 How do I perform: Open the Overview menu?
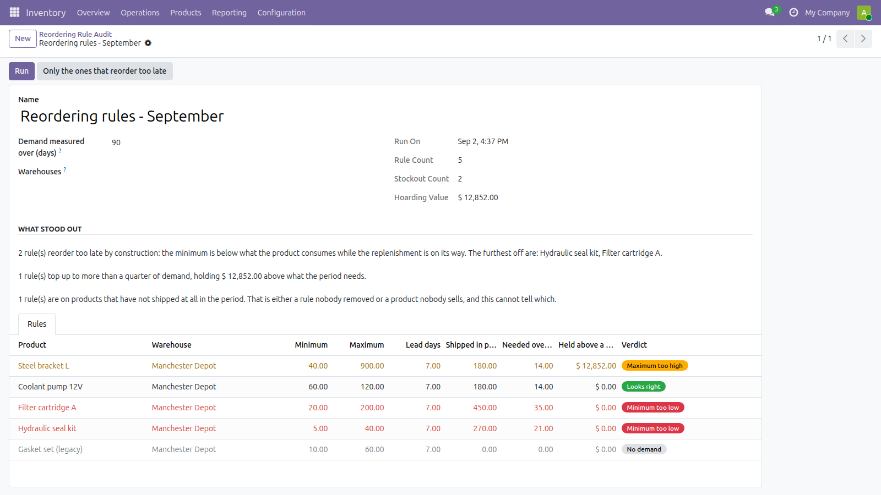93,12
